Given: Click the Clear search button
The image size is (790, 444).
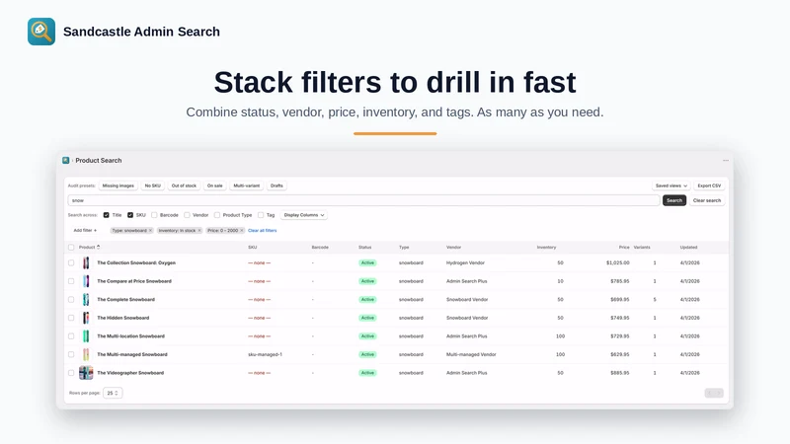Looking at the screenshot, I should click(707, 200).
